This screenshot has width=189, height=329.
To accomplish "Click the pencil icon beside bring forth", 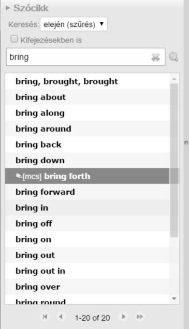I will click(19, 176).
